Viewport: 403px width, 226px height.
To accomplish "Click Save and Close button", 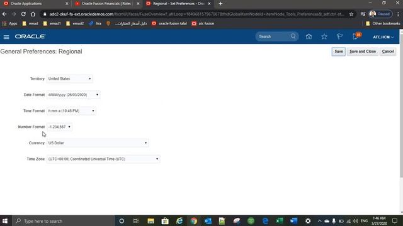I will (x=363, y=51).
